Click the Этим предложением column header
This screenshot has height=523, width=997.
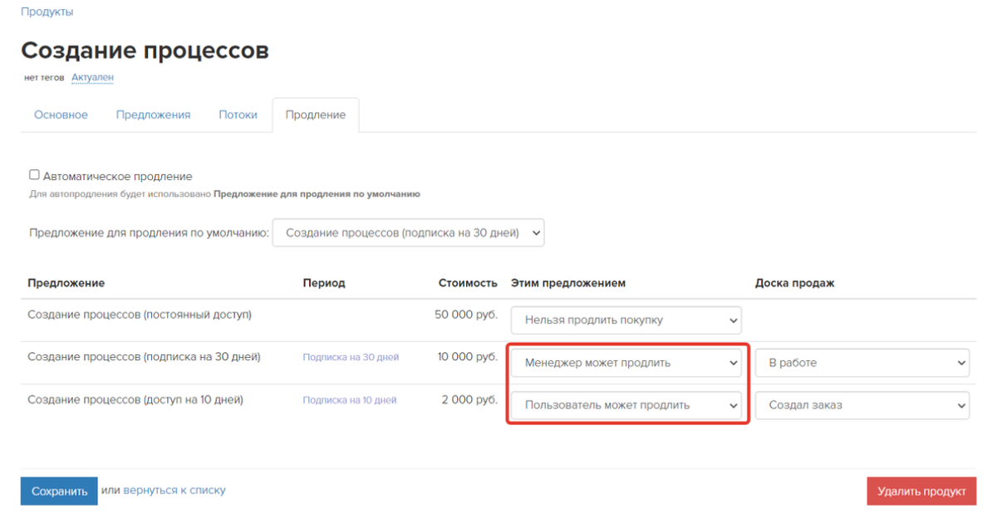(568, 283)
